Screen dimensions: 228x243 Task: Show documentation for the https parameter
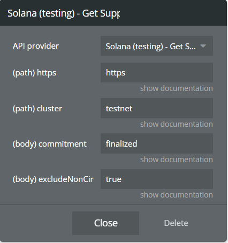coord(177,88)
